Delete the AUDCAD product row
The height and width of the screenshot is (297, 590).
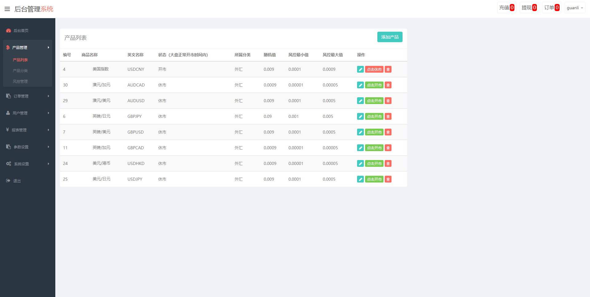(x=388, y=85)
